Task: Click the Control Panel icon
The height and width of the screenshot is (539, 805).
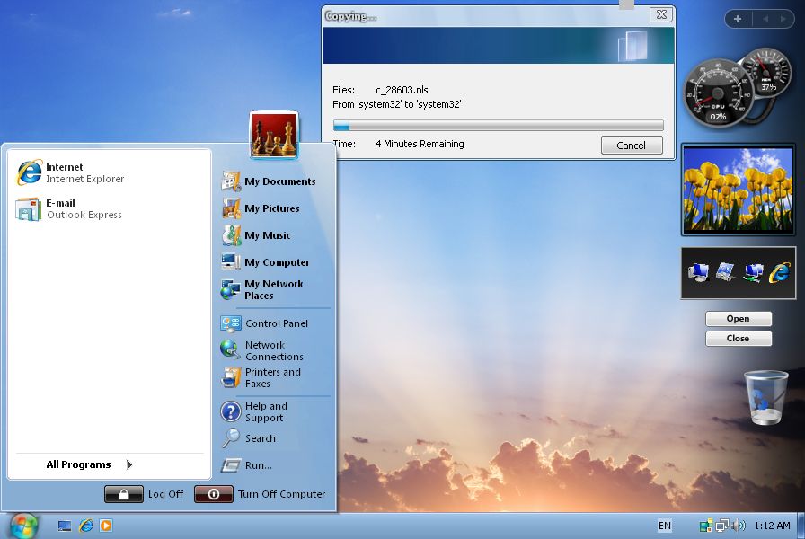Action: point(231,323)
